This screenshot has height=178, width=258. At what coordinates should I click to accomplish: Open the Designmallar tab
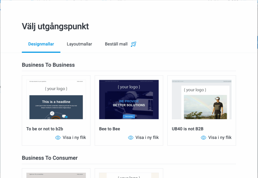[x=41, y=44]
